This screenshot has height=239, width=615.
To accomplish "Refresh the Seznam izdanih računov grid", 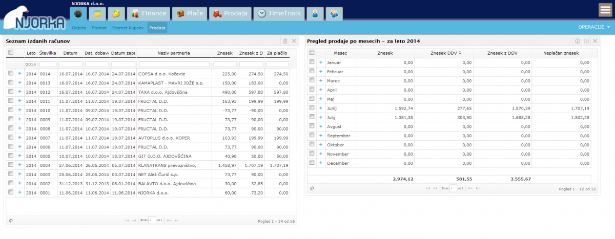I will 10,221.
